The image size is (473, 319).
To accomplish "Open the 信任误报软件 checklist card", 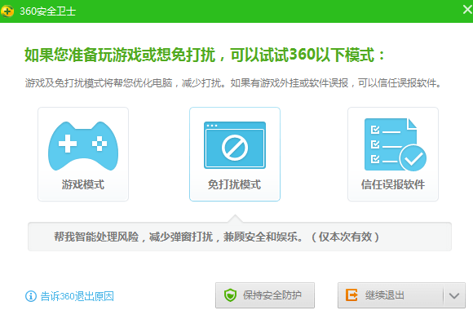I will click(393, 154).
